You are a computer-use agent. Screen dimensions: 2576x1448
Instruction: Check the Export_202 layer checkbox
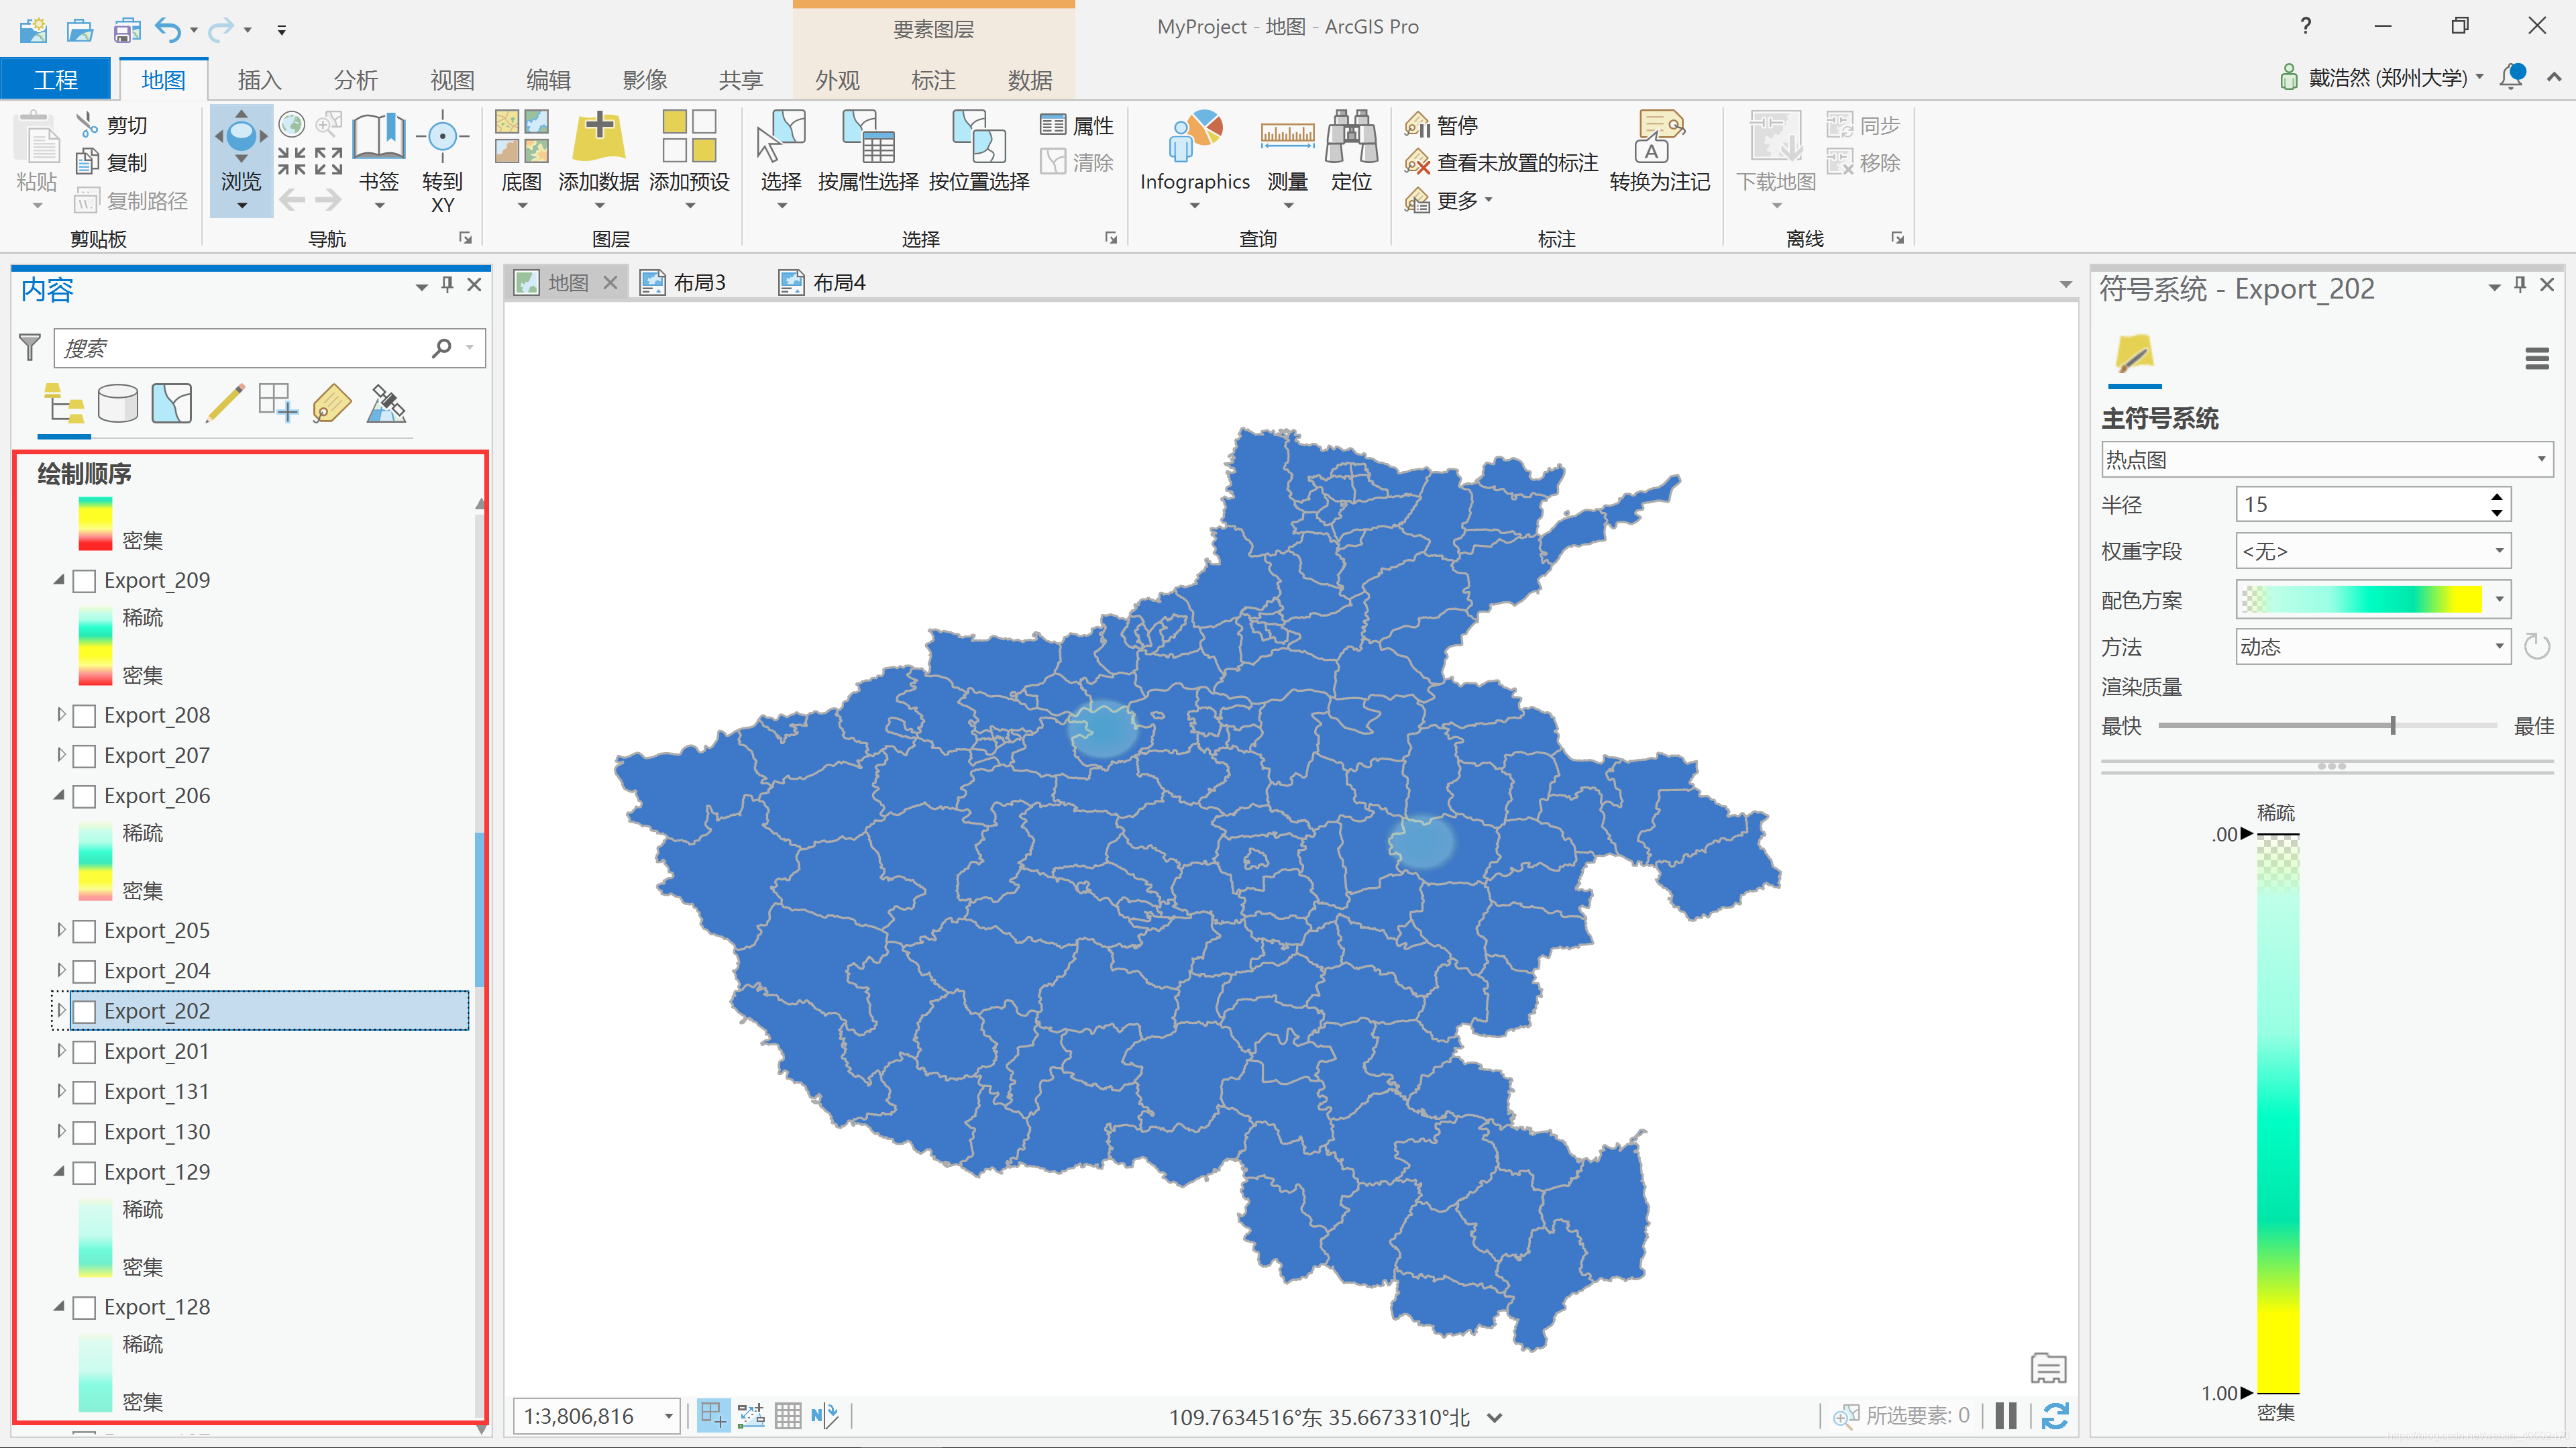click(x=86, y=1011)
